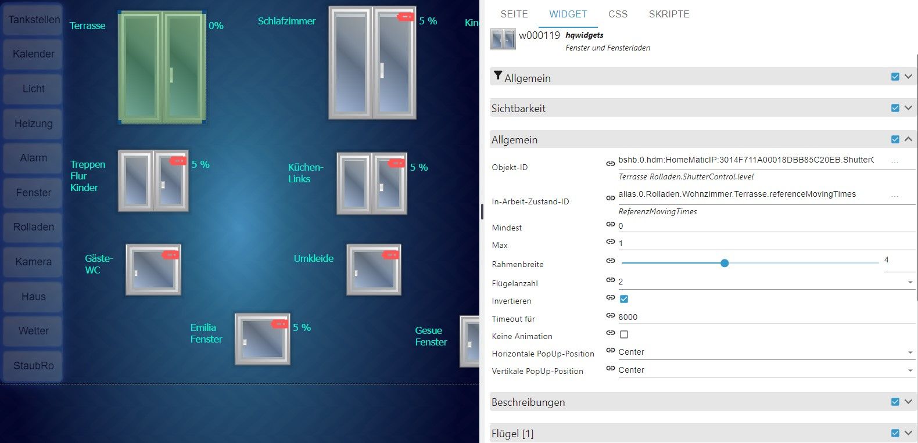Viewport: 918px width, 443px height.
Task: Click the Küchen-Links window widget
Action: 372,183
